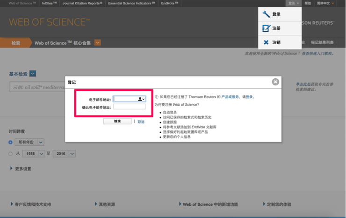Expand 定制您的体验 footer section

click(x=277, y=204)
